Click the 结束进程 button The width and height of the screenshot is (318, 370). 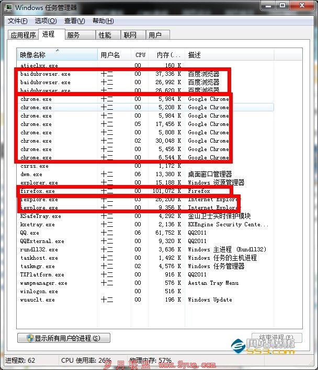point(277,338)
